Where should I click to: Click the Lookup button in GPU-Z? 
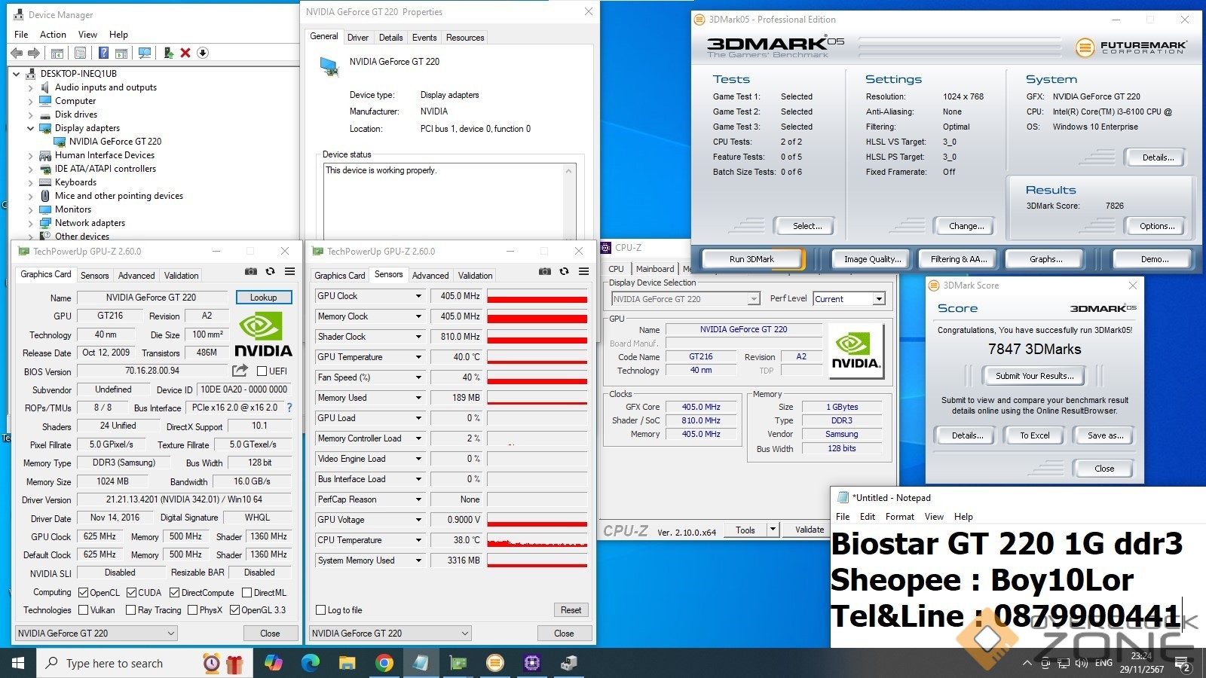[263, 298]
